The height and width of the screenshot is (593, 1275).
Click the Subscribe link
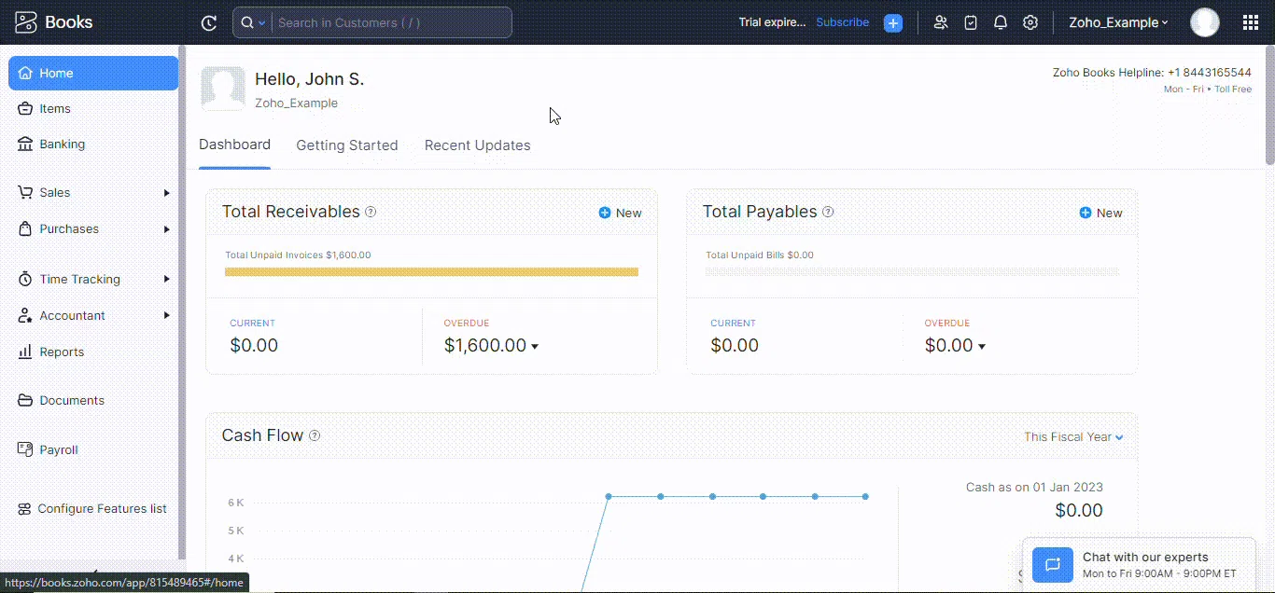842,22
